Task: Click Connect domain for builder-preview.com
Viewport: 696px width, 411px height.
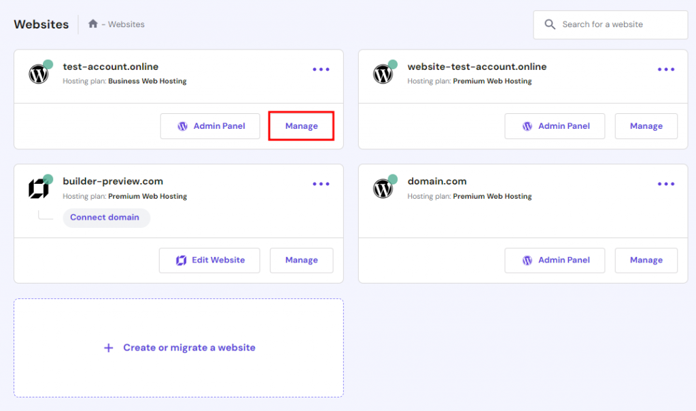Action: pyautogui.click(x=106, y=217)
